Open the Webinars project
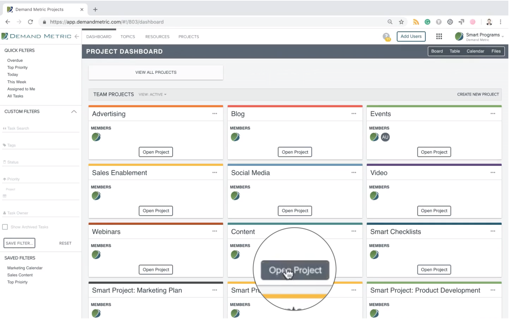509x319 pixels. [156, 270]
